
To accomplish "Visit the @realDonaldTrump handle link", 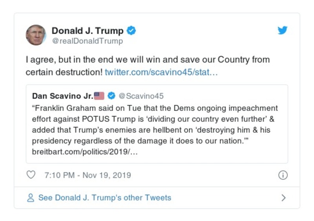I will pos(87,41).
